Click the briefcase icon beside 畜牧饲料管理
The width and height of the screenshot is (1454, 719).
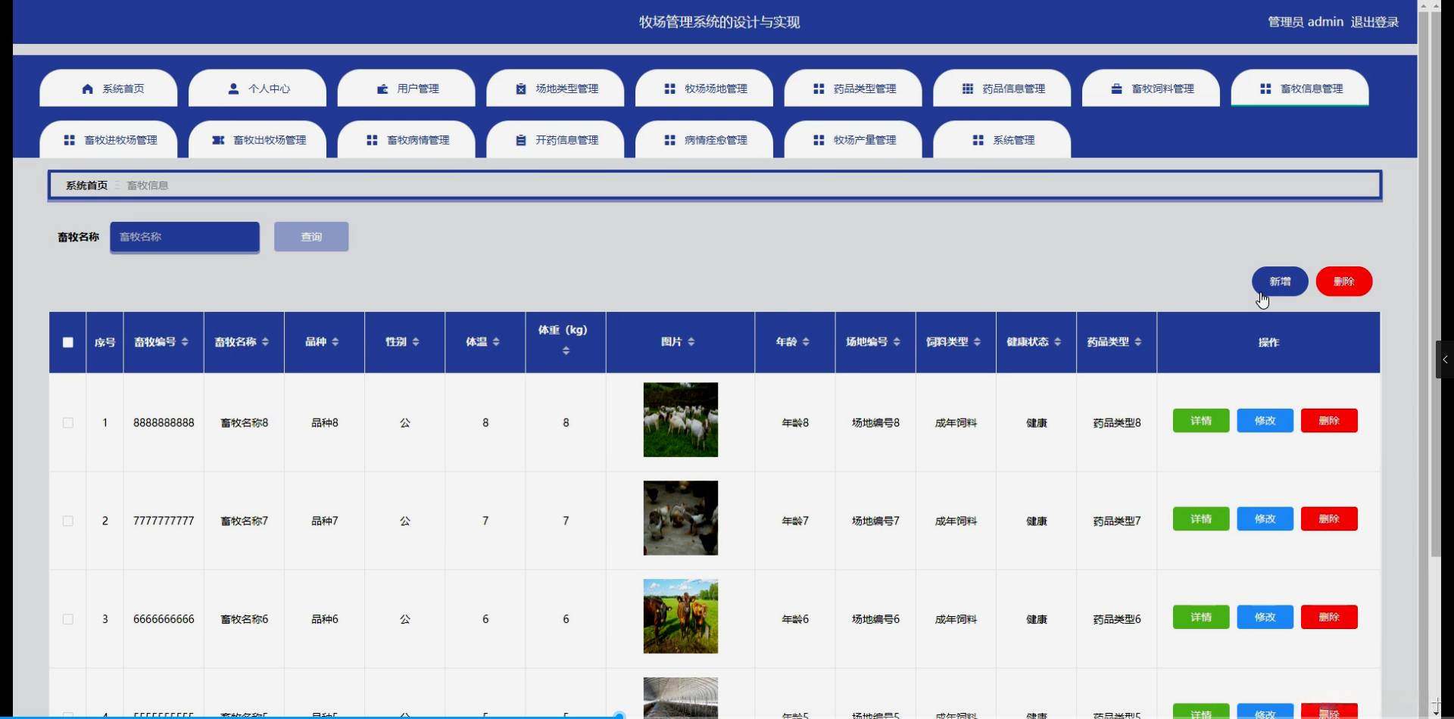[x=1116, y=89]
